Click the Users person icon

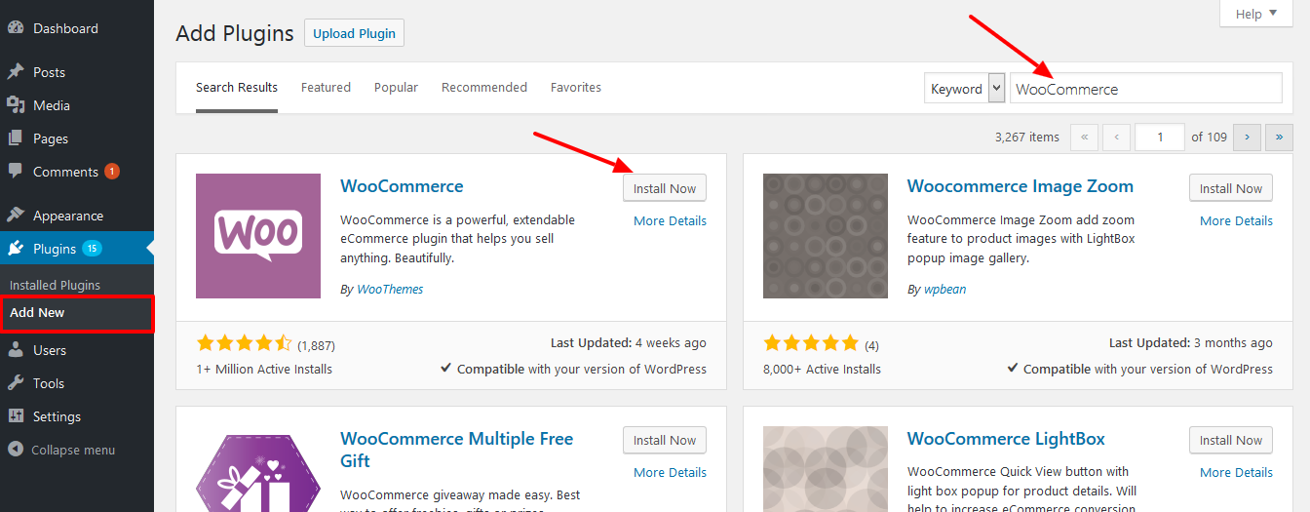[x=16, y=350]
